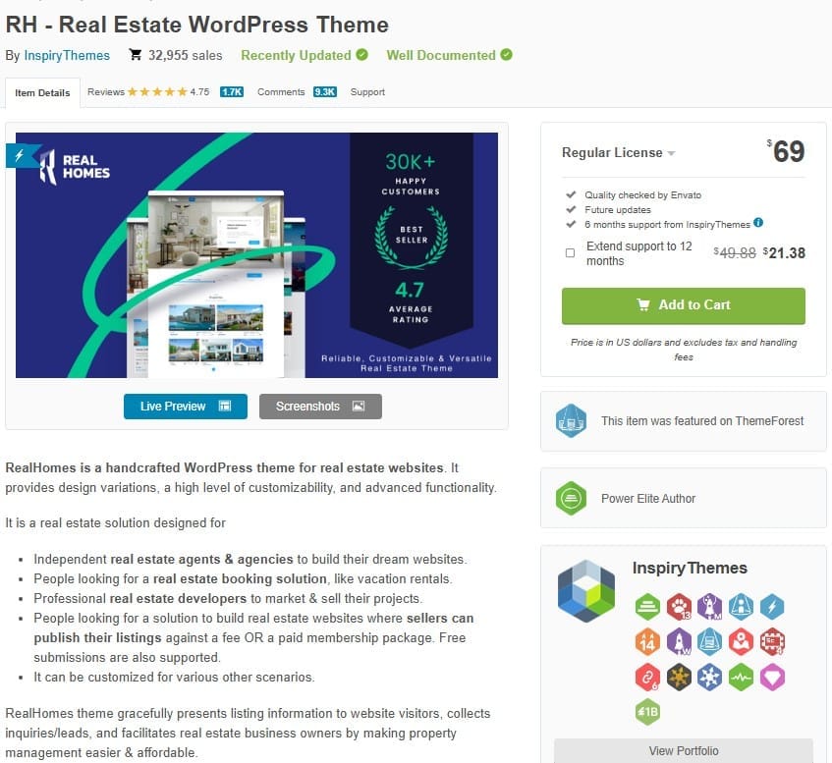This screenshot has height=763, width=832.
Task: Check the Extend support to 12 months box
Action: [x=571, y=253]
